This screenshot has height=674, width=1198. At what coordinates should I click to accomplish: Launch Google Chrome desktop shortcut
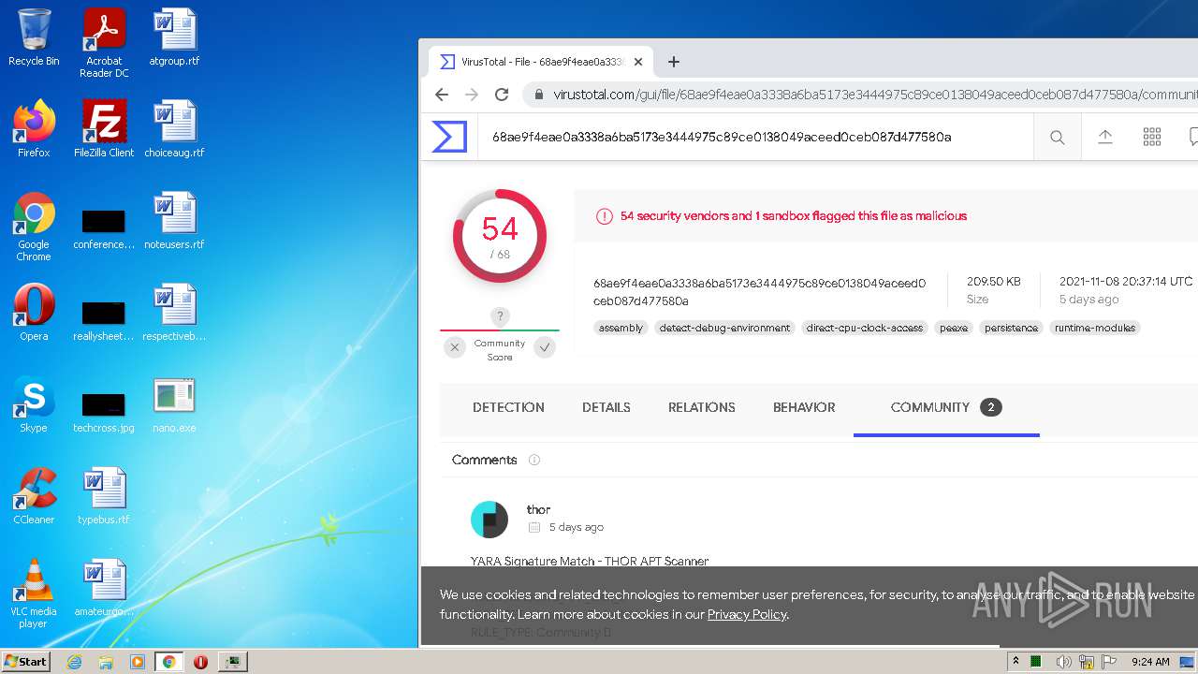coord(34,227)
